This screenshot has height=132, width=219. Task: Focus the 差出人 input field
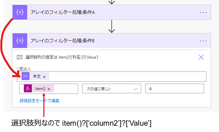[x=112, y=77]
